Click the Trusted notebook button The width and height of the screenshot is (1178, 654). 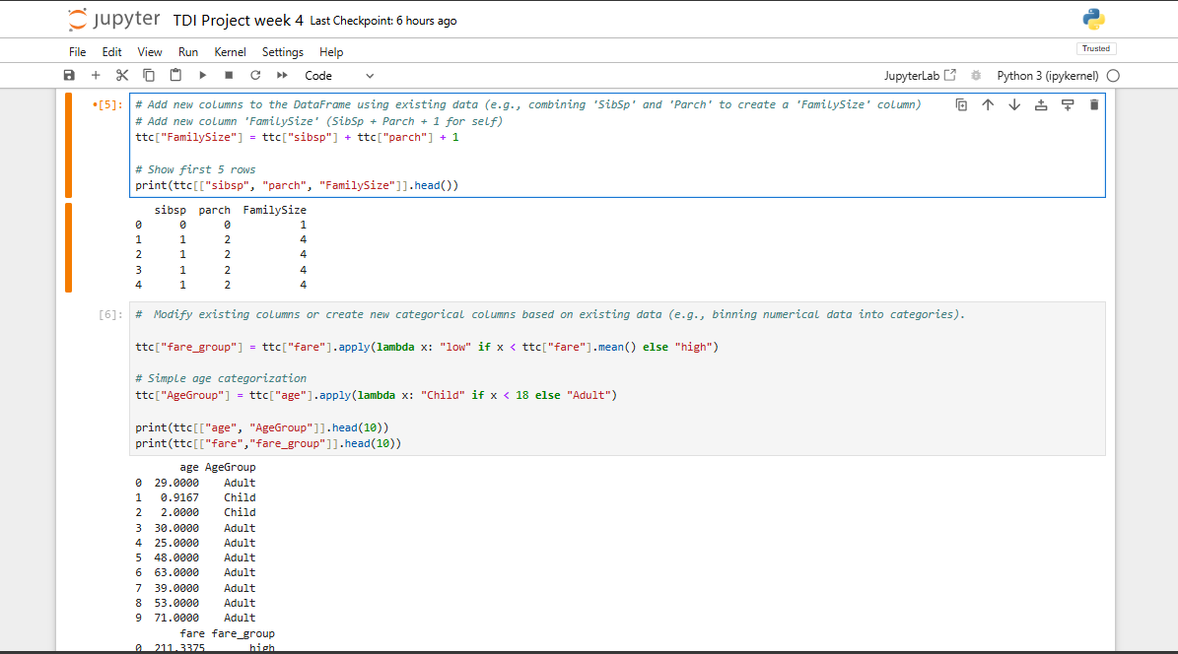tap(1096, 49)
